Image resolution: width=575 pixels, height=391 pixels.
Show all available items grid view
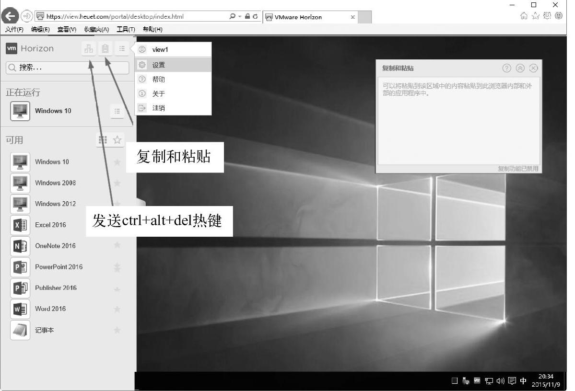tap(103, 140)
